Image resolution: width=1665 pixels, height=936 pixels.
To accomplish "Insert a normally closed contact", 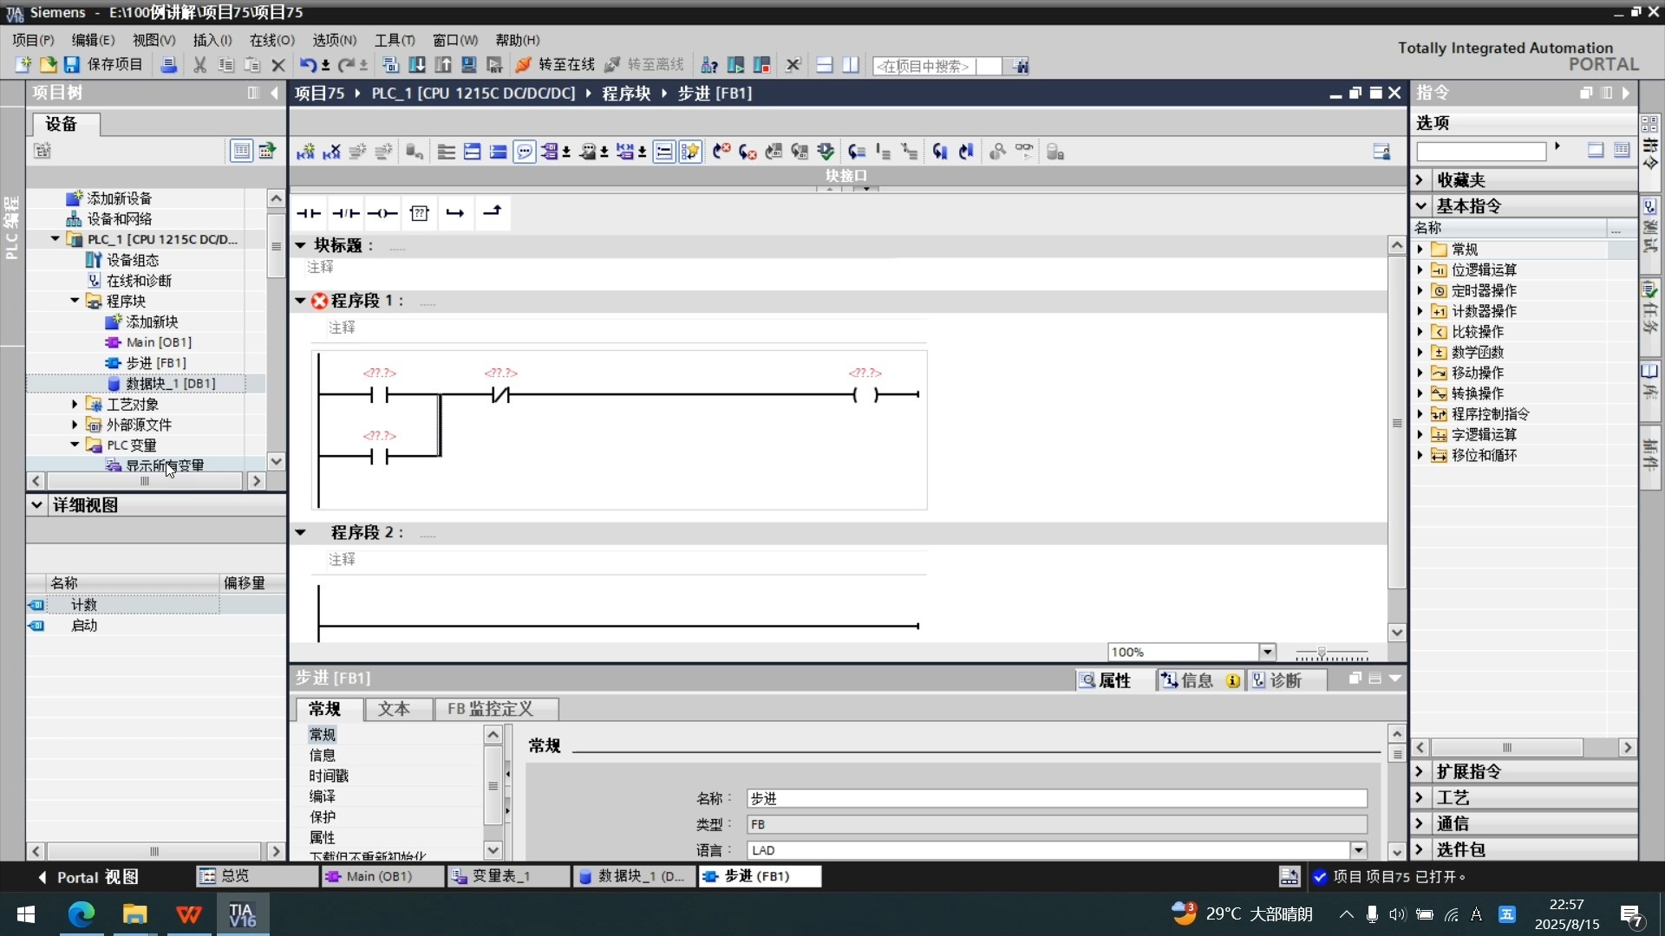I will [346, 213].
